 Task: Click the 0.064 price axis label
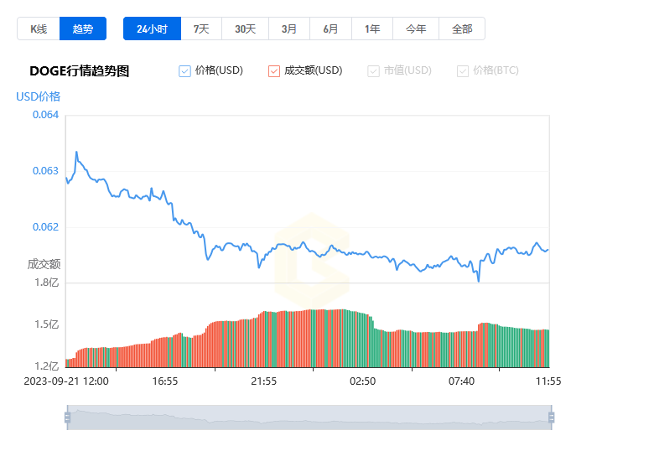[x=45, y=115]
